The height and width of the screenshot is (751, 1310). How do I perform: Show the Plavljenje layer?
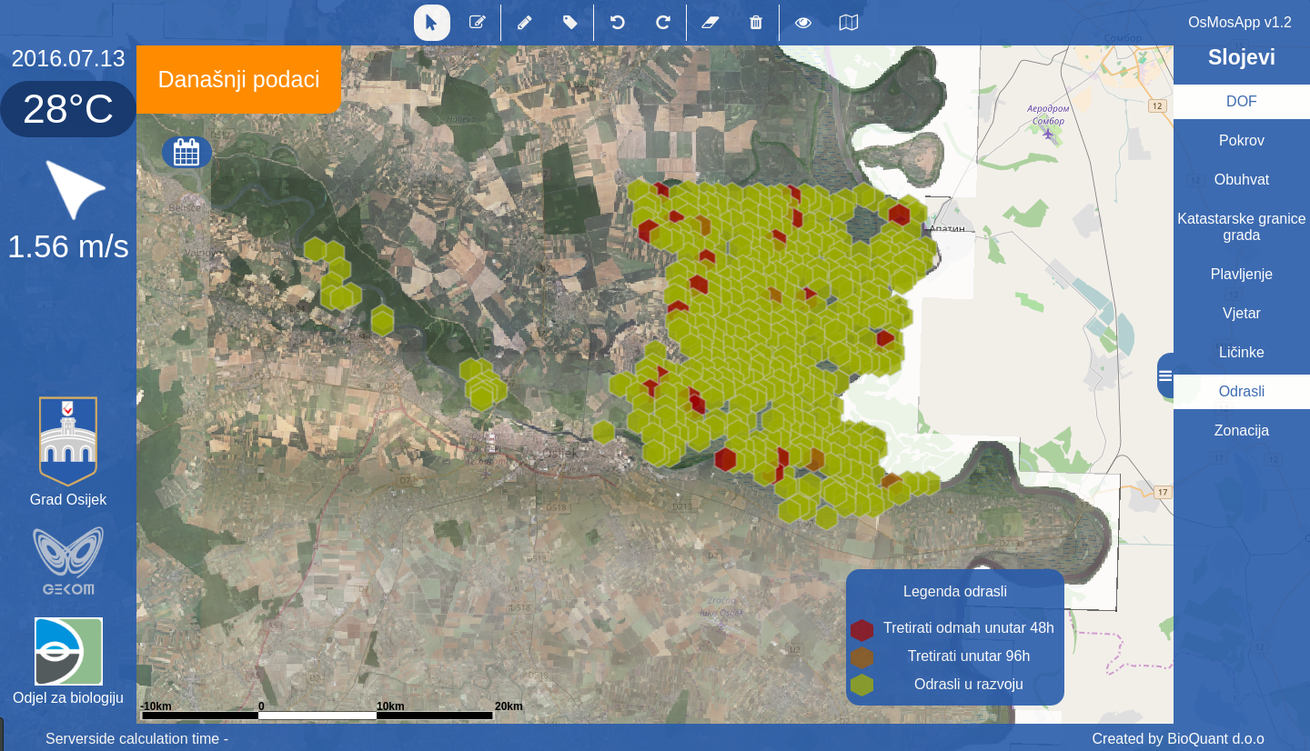point(1241,275)
